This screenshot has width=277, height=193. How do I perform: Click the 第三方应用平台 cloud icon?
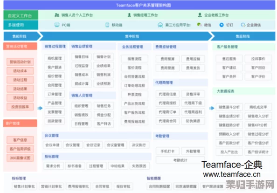point(160,25)
